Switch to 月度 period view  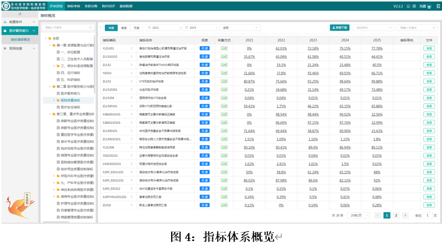coord(136,28)
